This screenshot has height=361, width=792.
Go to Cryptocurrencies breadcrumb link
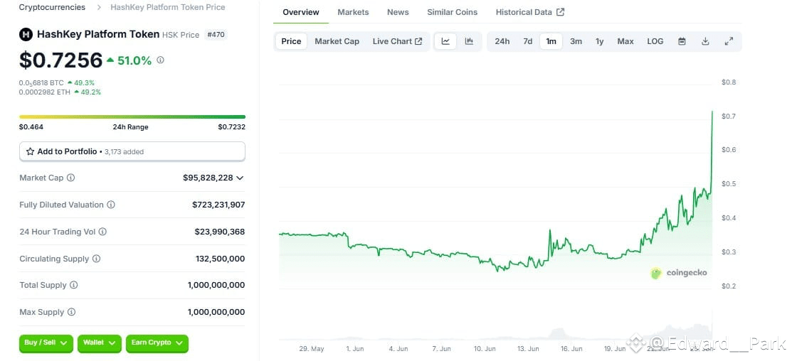(x=52, y=7)
